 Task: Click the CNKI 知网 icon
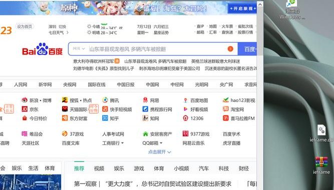pyautogui.click(x=145, y=118)
